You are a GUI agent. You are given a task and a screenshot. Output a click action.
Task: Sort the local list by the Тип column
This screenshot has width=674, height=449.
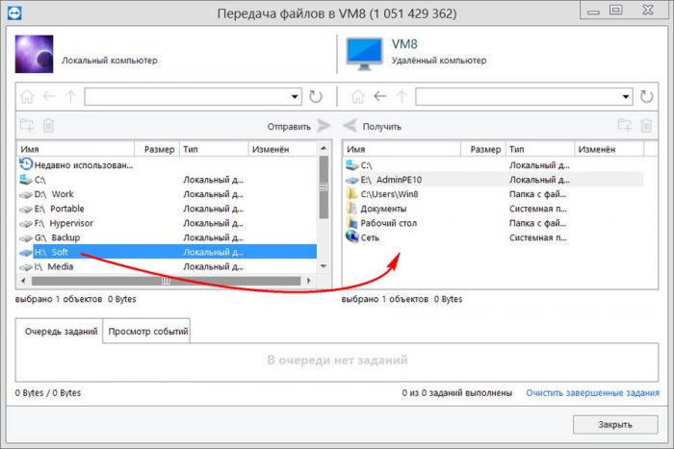coord(214,149)
